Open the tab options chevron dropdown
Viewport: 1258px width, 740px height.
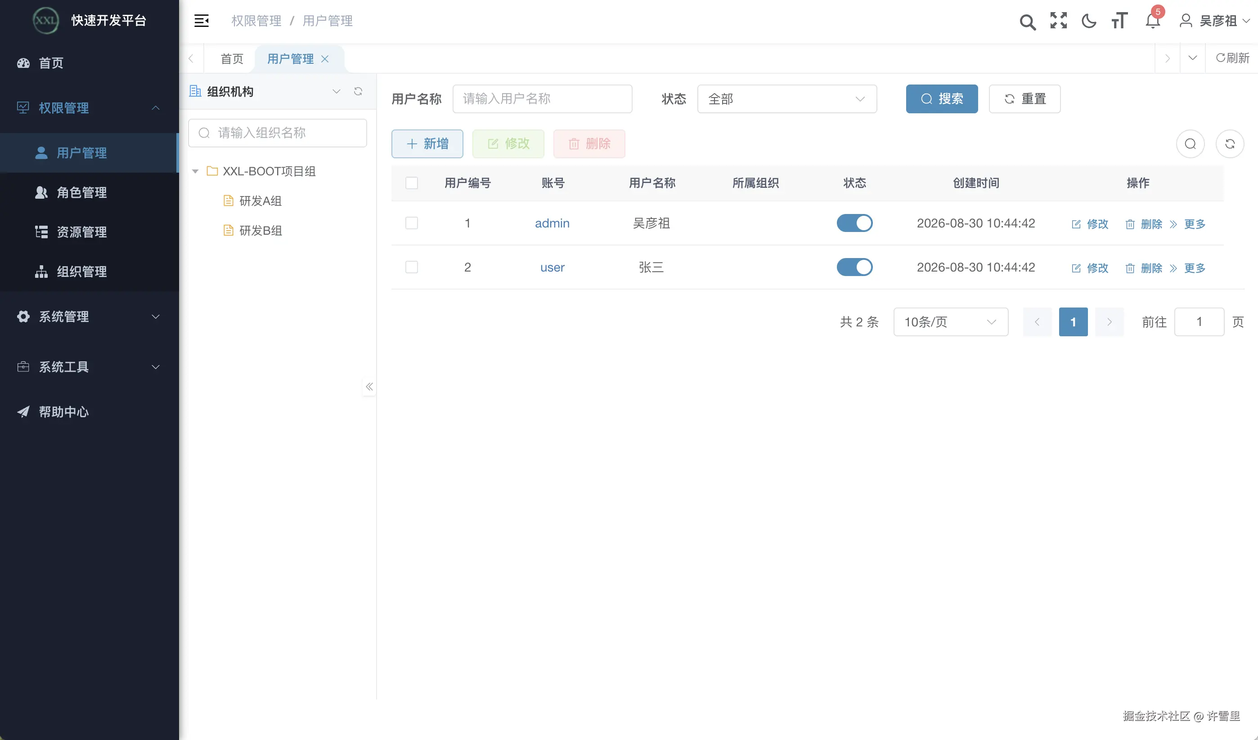coord(1192,58)
